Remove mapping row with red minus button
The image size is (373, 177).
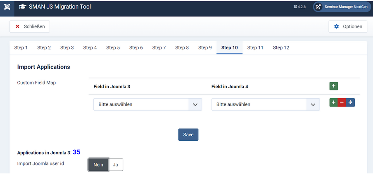coord(342,102)
